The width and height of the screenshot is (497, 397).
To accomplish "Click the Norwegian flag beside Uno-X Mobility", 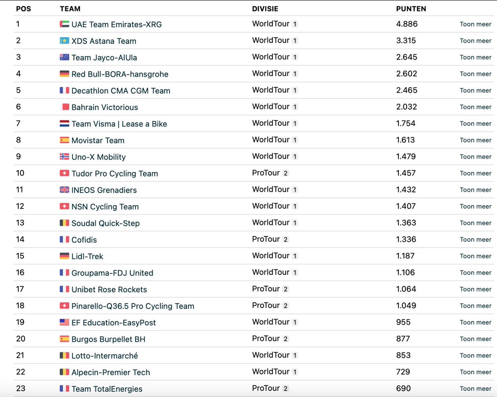I will click(64, 156).
